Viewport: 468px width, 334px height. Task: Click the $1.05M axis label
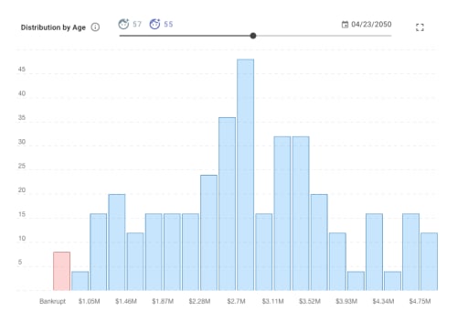[x=89, y=301]
